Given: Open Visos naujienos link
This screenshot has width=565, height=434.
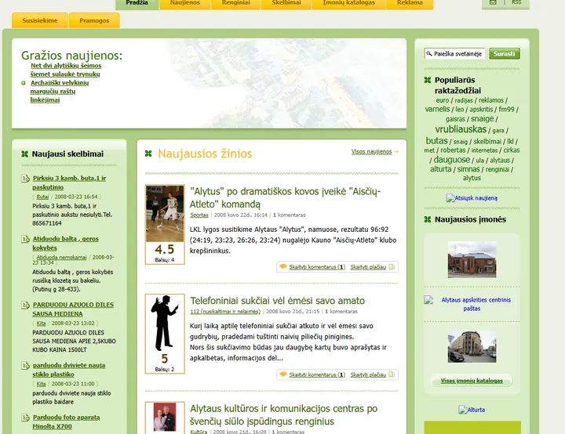Looking at the screenshot, I should (371, 151).
